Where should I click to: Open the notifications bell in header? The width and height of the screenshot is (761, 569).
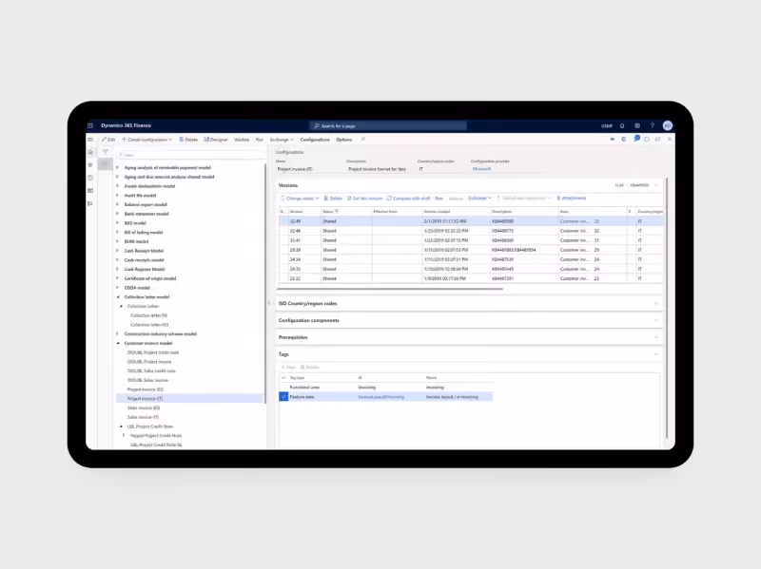point(622,126)
